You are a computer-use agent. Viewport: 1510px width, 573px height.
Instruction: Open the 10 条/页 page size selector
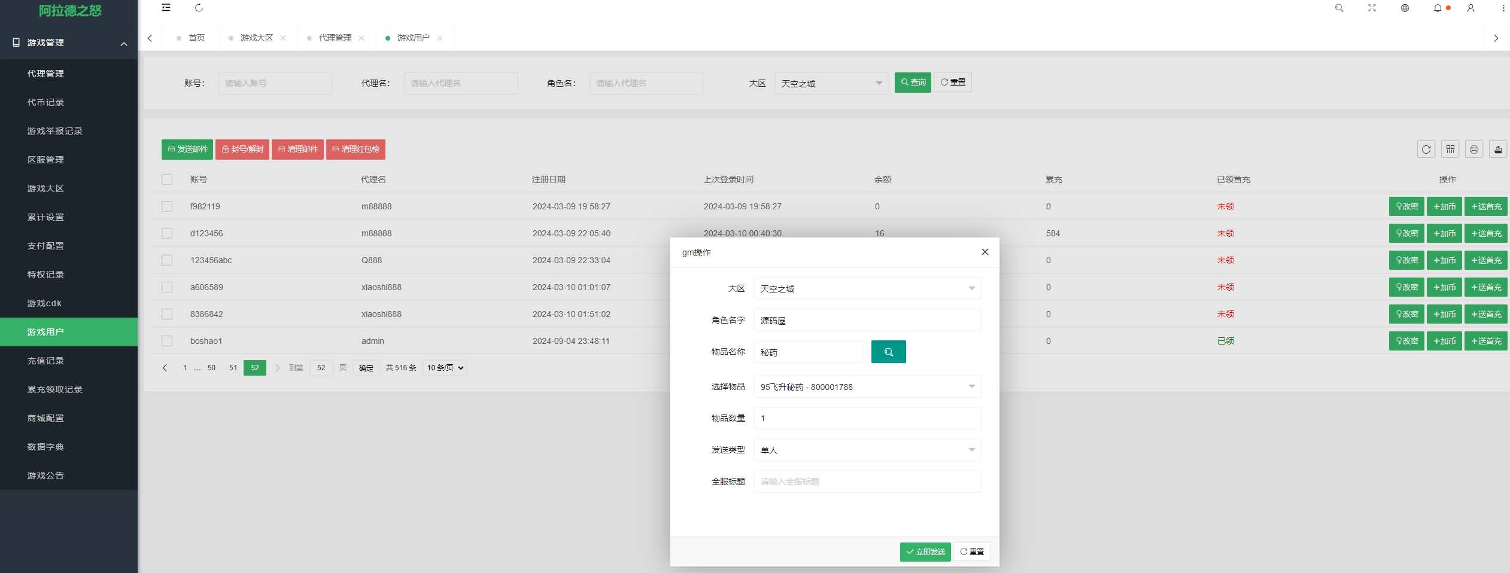[445, 368]
